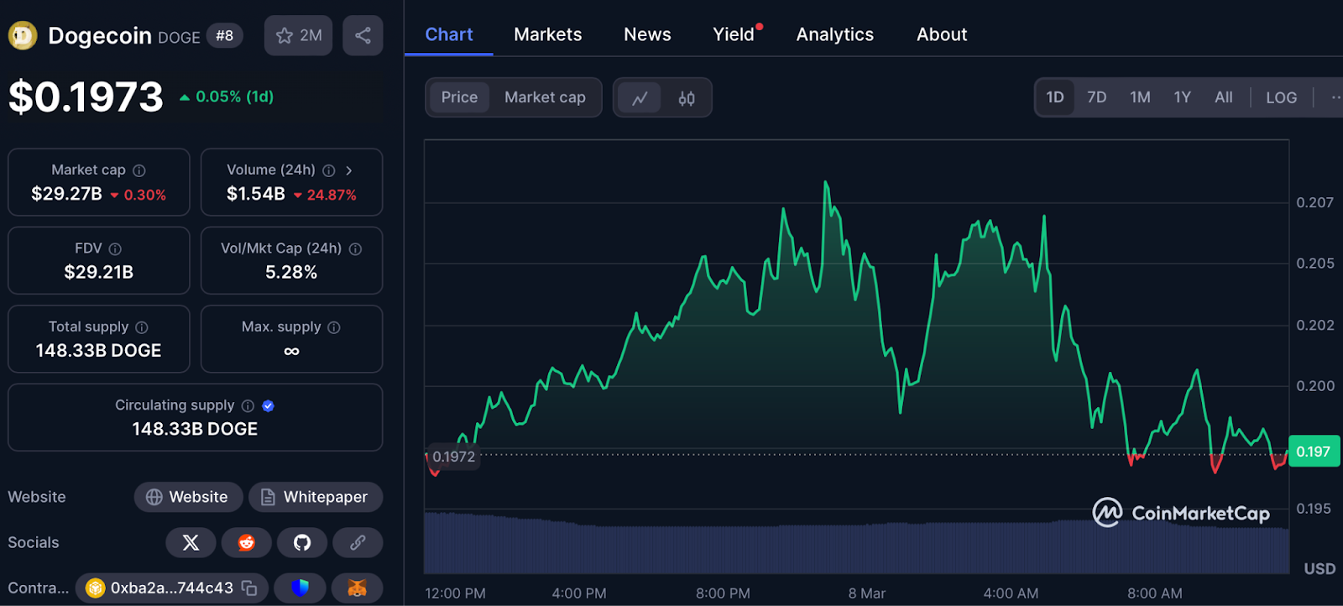Click the $1.54B volume value
Screen dimensions: 1343x606
pyautogui.click(x=255, y=194)
